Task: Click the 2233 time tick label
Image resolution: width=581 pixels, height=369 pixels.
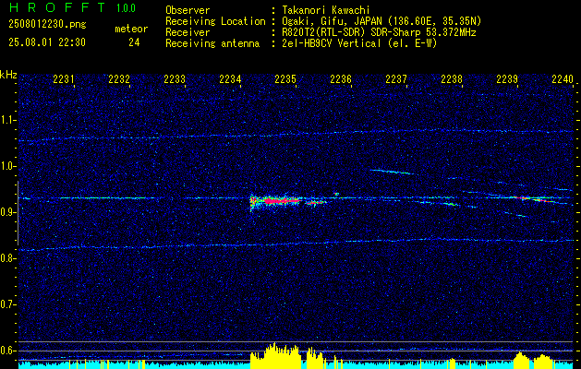Action: pyautogui.click(x=175, y=78)
